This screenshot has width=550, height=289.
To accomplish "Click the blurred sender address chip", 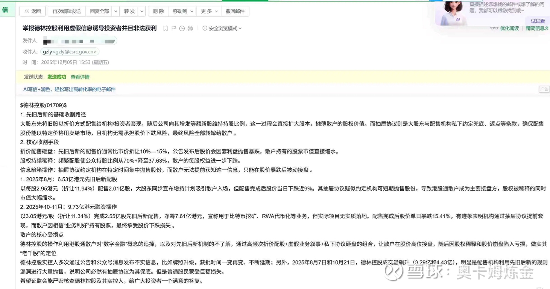I will 79,41.
